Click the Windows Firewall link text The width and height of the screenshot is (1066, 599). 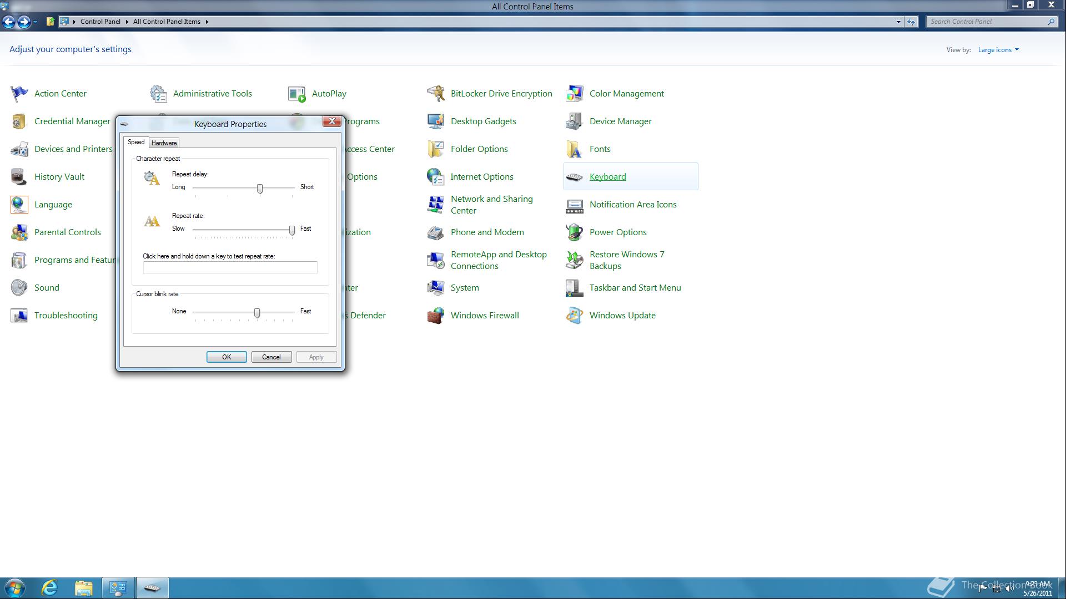pyautogui.click(x=485, y=316)
